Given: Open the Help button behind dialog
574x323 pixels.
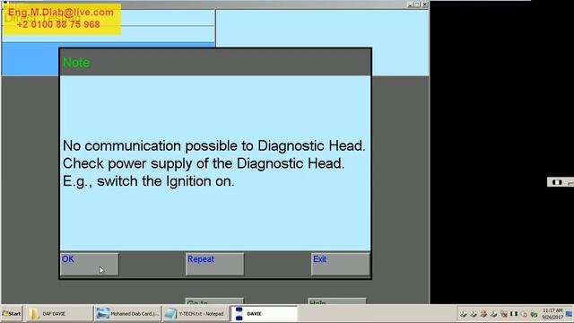Looking at the screenshot, I should 337,301.
